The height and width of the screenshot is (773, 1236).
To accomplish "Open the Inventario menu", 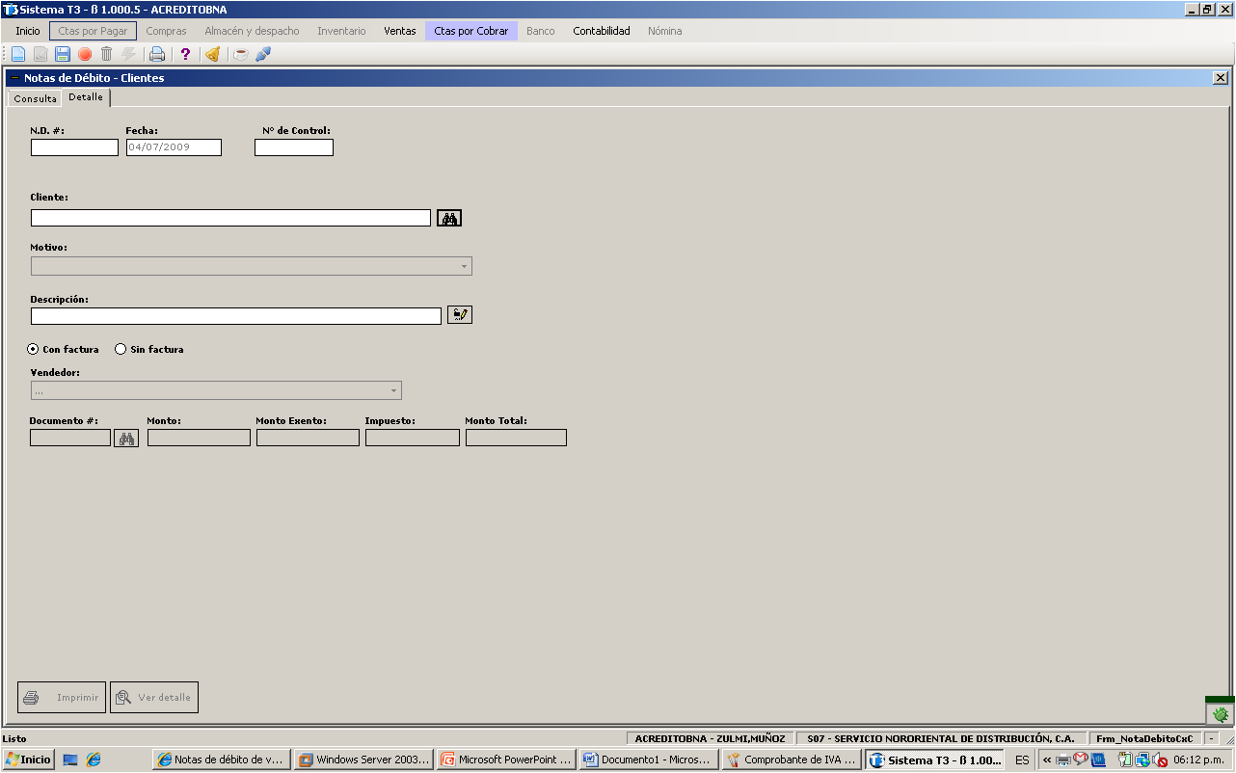I will [x=341, y=31].
